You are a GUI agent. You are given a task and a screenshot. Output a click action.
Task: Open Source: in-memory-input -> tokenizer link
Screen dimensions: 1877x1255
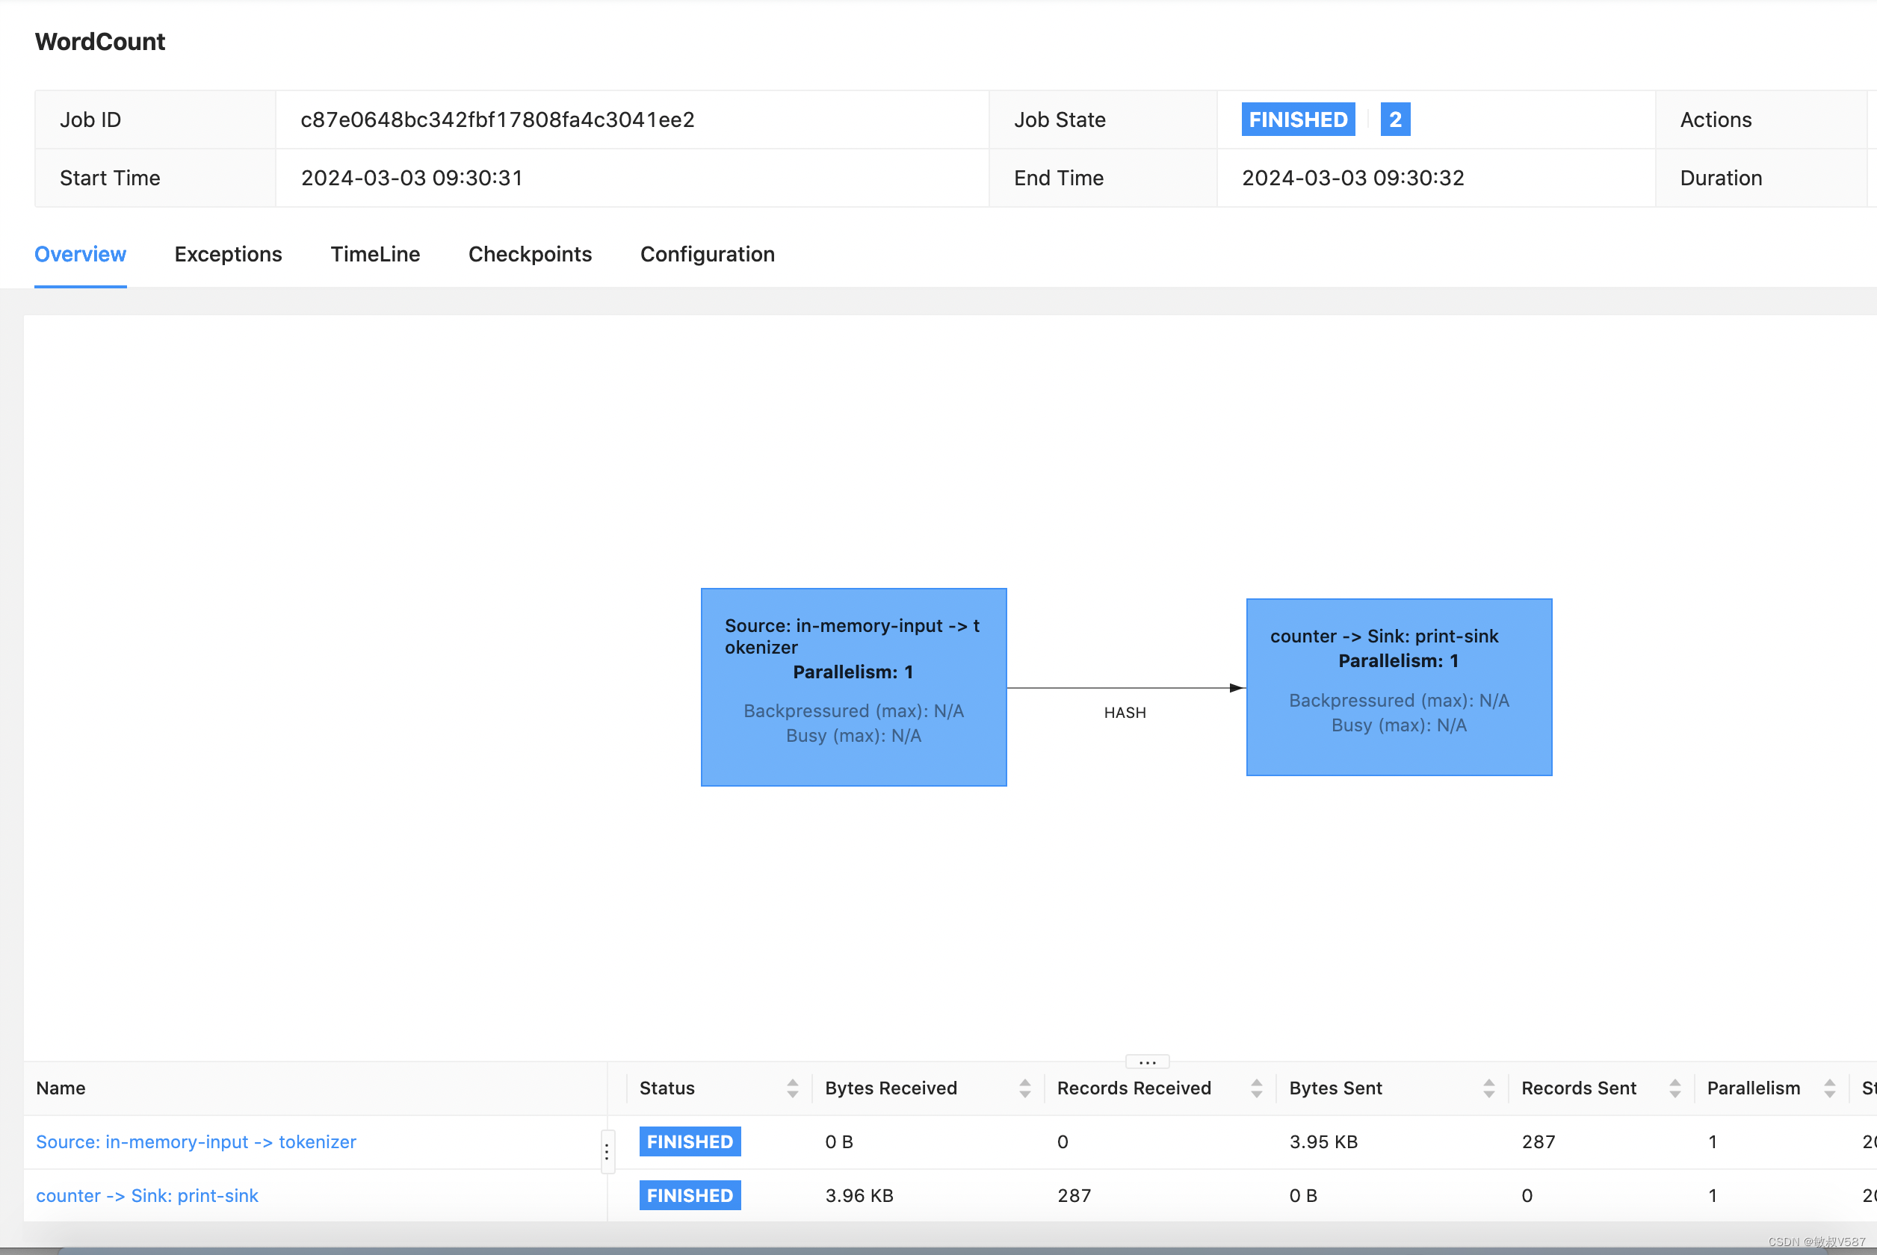[x=196, y=1141]
